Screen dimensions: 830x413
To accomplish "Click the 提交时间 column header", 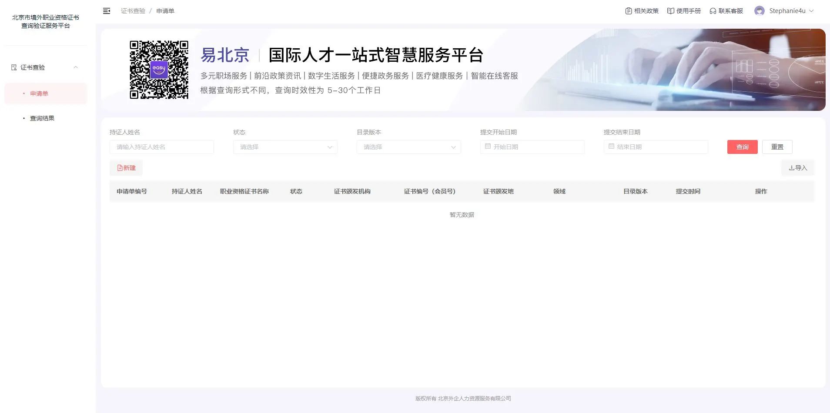I will coord(688,191).
